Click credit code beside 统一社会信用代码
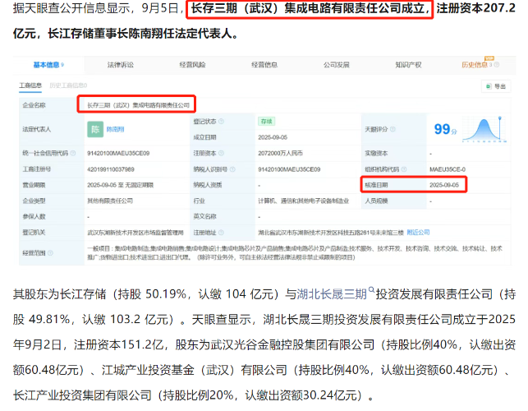The width and height of the screenshot is (528, 411). [x=118, y=154]
